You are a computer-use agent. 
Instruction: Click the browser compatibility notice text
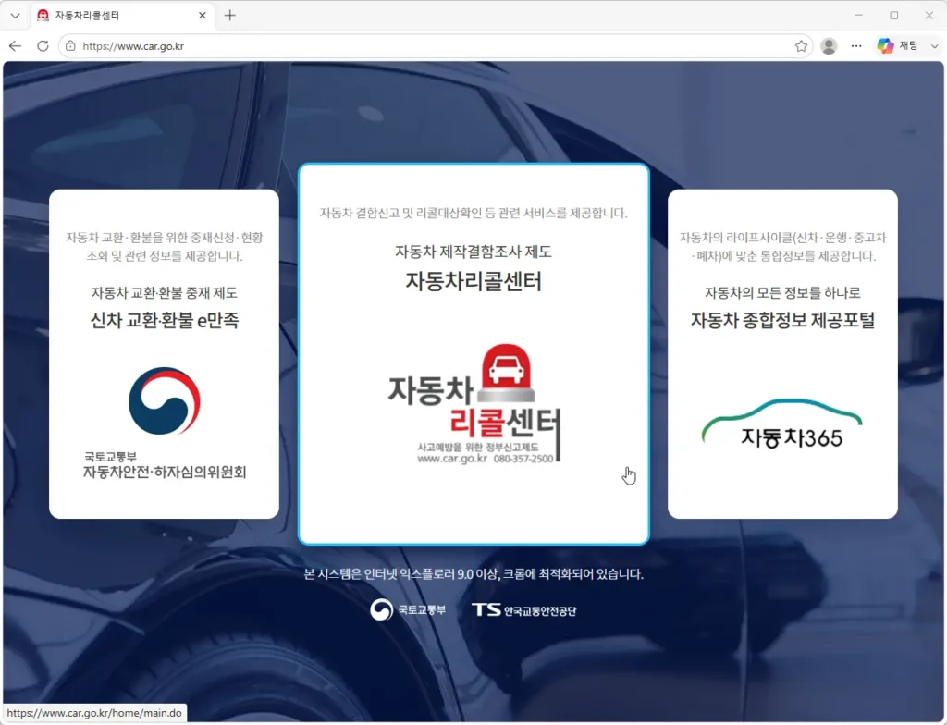point(473,574)
